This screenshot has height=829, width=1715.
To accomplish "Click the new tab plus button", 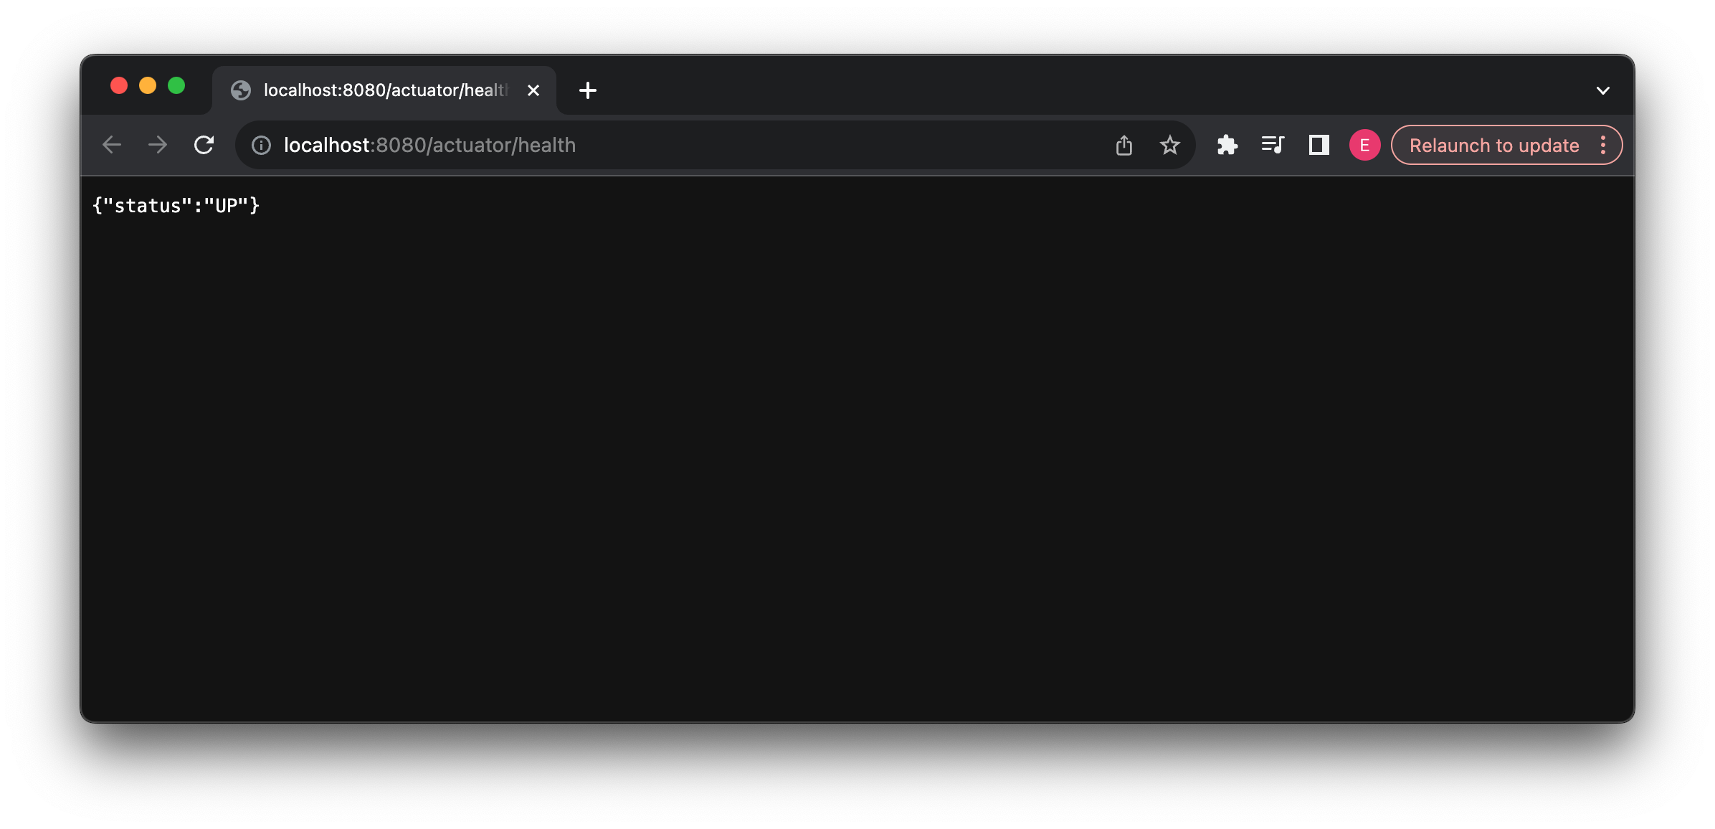I will (x=587, y=90).
